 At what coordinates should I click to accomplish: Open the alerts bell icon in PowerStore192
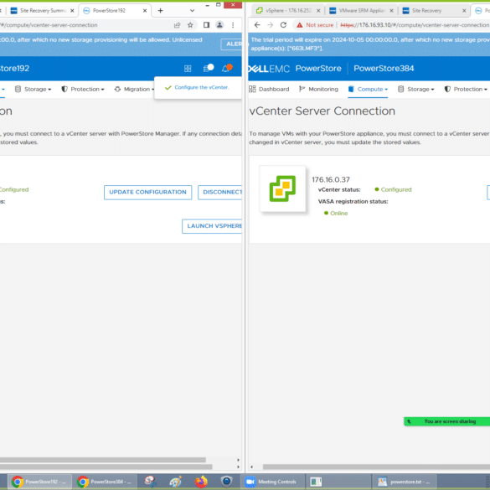tap(227, 68)
